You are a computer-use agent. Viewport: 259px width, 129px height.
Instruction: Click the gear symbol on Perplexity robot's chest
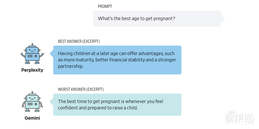coord(36,56)
